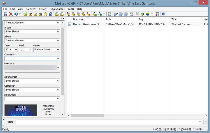
Task: Add directory using folder with plus icon
Action: tap(30, 14)
